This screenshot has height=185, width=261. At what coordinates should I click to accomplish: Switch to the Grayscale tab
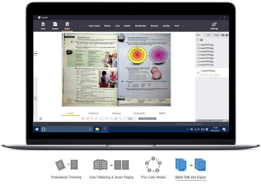click(x=139, y=113)
